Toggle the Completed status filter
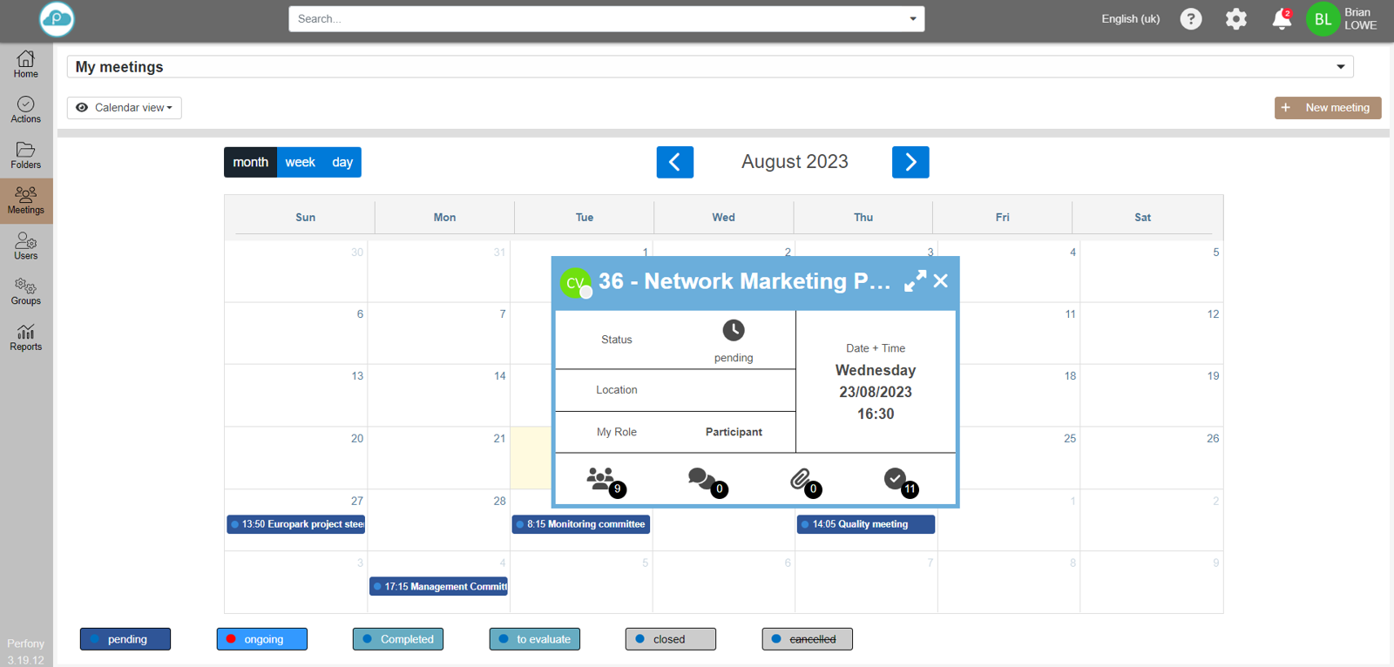Viewport: 1394px width, 667px height. point(398,639)
